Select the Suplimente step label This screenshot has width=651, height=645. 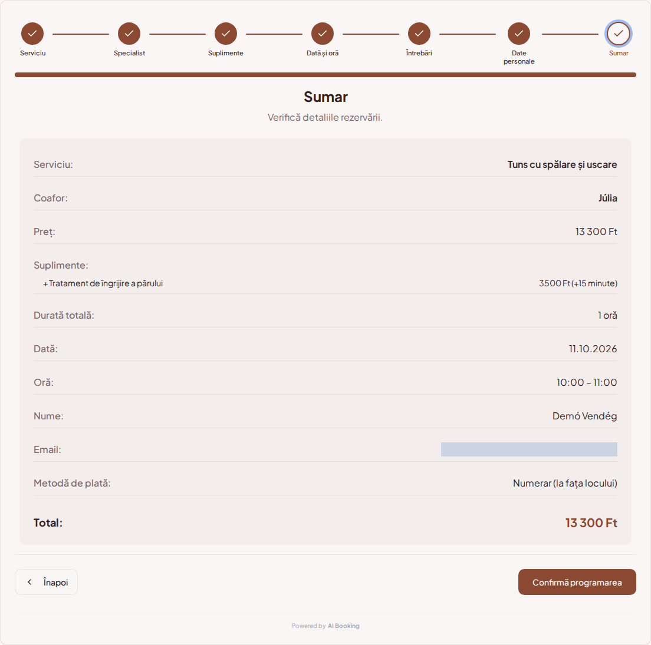226,53
